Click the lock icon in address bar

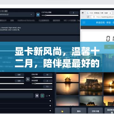[94, 17]
